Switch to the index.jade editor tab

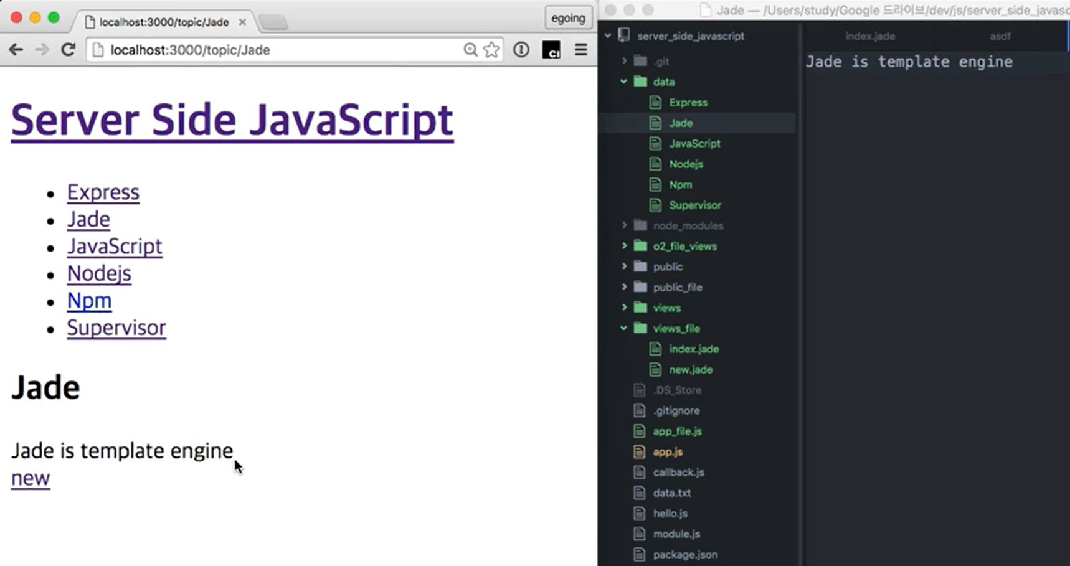point(869,36)
